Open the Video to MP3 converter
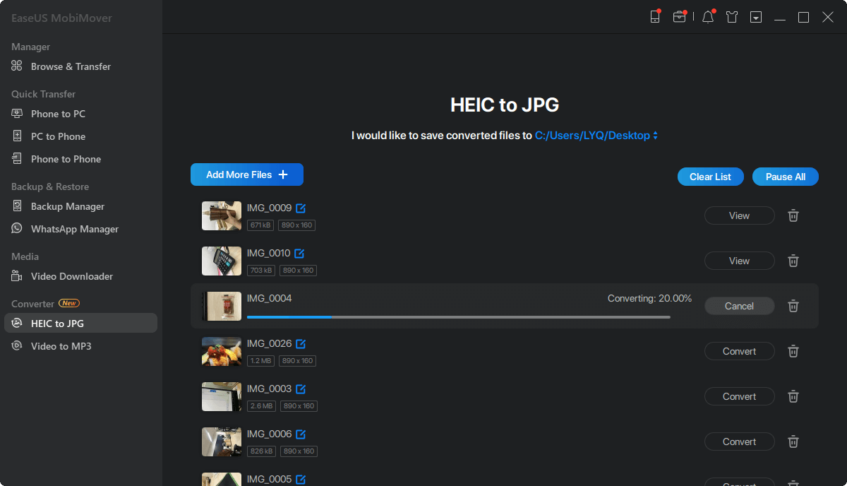Viewport: 847px width, 486px height. coord(62,345)
